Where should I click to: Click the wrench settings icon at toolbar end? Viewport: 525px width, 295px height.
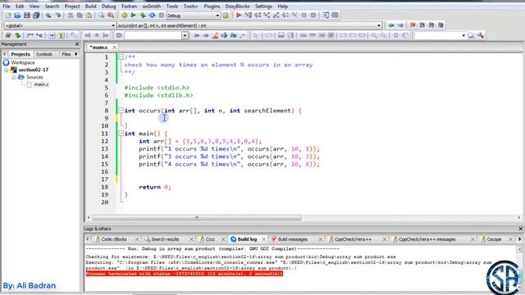[481, 35]
